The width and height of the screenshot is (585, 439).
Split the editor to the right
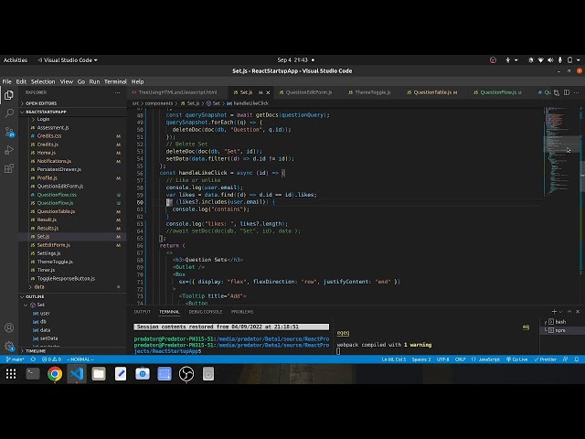[567, 92]
